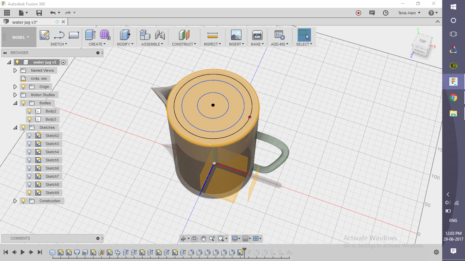The image size is (465, 261).
Task: Open the Scripts and Add-Ins icon
Action: pyautogui.click(x=279, y=35)
